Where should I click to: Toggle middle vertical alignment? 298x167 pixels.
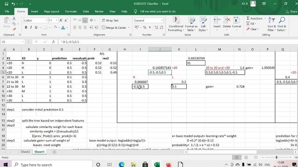pyautogui.click(x=80, y=20)
